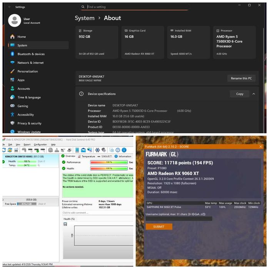
Task: Open Bluetooth & devices in Settings
Action: (38, 54)
